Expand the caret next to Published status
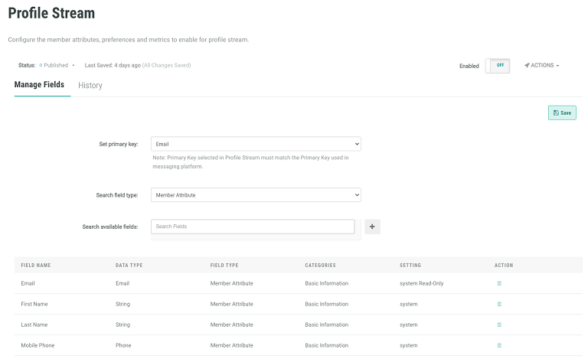588x359 pixels. (73, 66)
